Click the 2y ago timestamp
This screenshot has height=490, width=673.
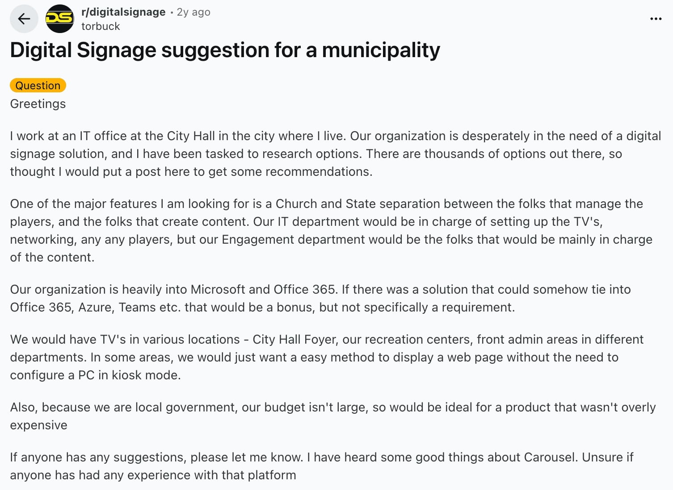click(x=193, y=12)
